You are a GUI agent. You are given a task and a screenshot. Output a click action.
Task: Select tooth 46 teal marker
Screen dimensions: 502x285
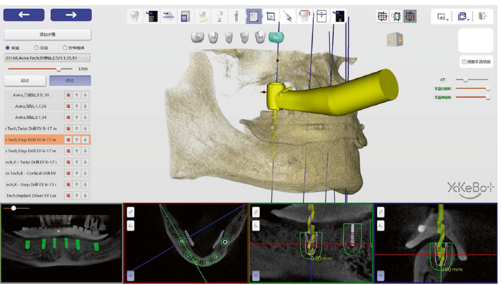tap(276, 37)
